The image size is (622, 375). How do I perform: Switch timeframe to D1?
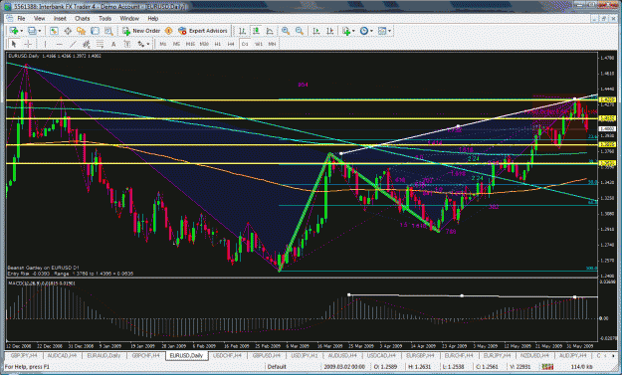[x=245, y=44]
